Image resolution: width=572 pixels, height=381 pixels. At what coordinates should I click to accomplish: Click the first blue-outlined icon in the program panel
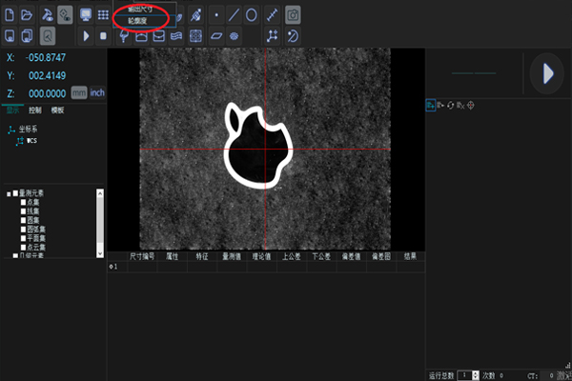[431, 106]
